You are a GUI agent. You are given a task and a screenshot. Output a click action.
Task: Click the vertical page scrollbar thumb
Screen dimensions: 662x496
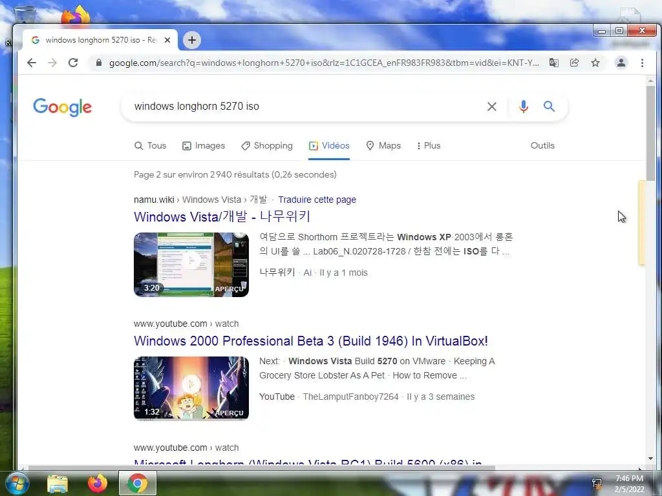pyautogui.click(x=650, y=133)
